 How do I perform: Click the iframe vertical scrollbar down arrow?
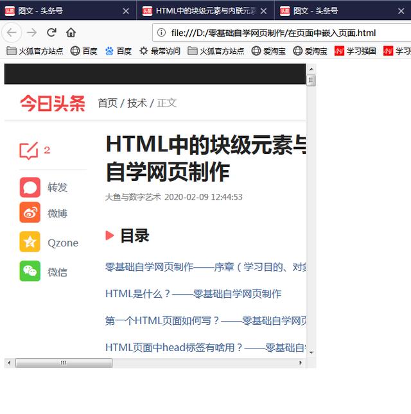pos(311,353)
